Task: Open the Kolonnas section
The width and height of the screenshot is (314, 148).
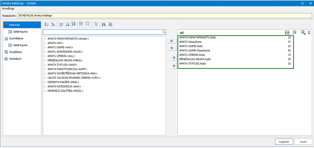Action: (22, 25)
